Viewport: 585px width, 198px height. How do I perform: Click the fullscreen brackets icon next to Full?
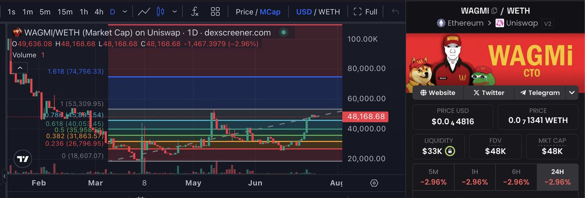[357, 12]
